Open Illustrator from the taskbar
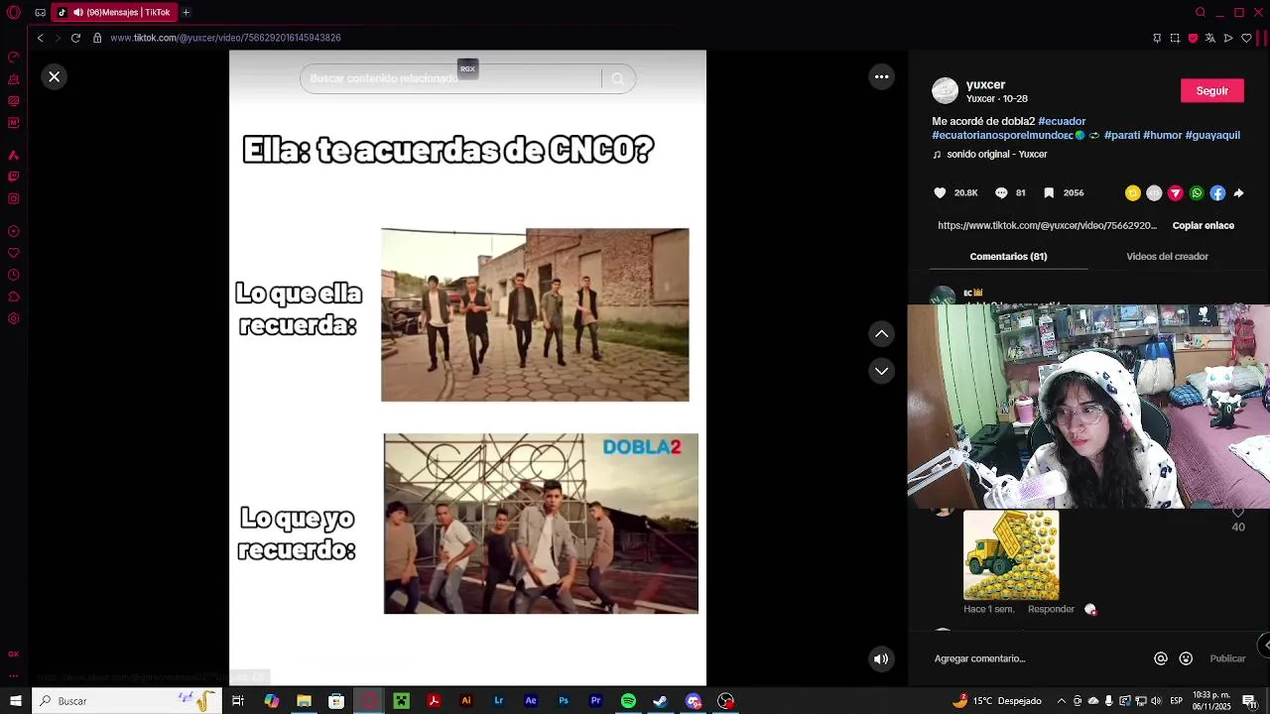The width and height of the screenshot is (1270, 714). 466,701
